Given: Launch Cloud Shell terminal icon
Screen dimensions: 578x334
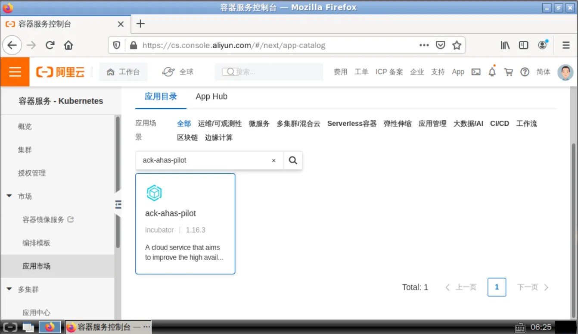Looking at the screenshot, I should (476, 72).
